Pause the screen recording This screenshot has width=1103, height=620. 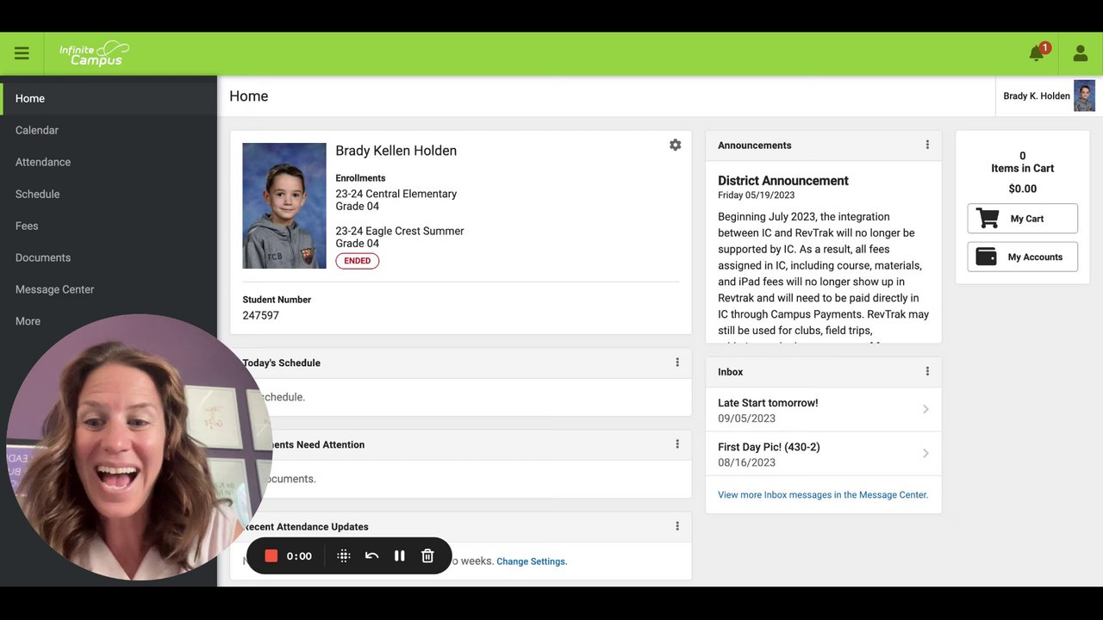click(400, 556)
